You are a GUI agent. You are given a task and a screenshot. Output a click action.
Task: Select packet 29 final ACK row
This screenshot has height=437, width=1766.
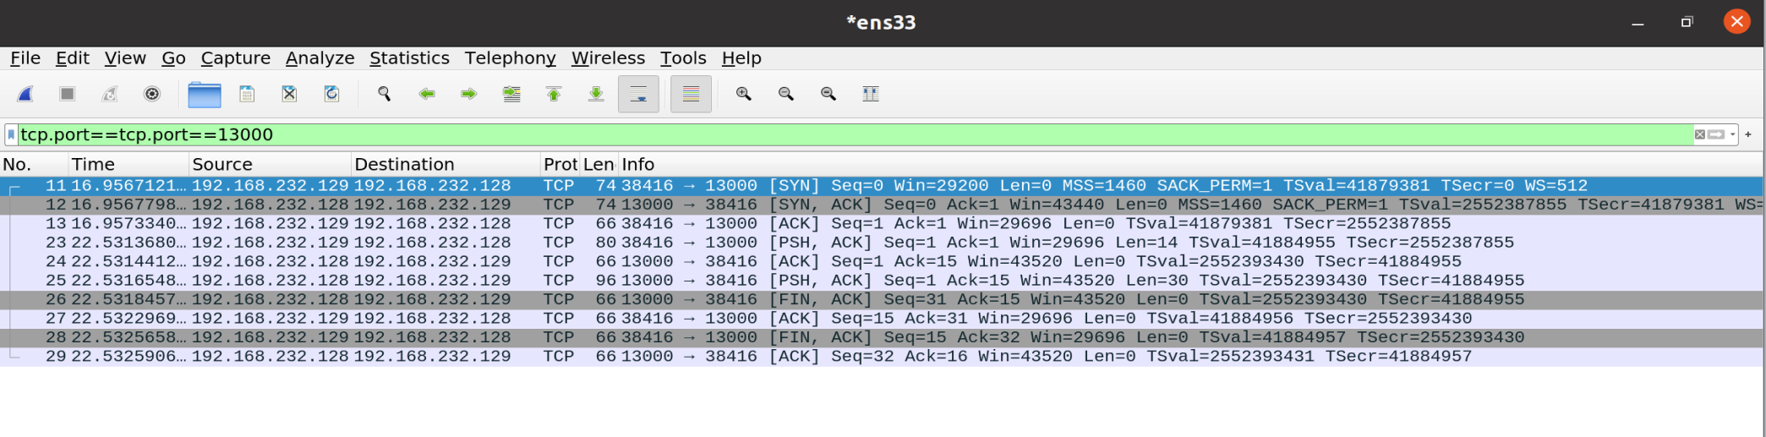tap(882, 357)
